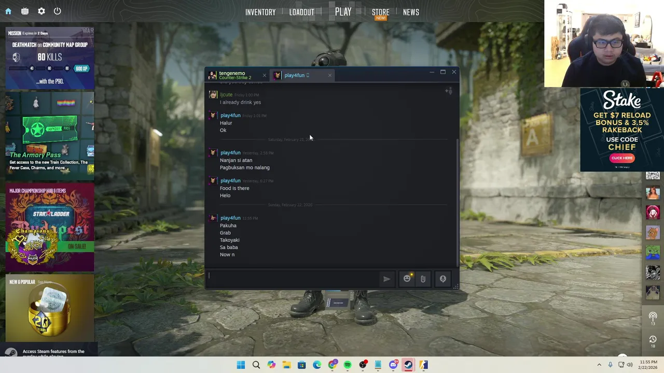
Task: Open the Windows Start menu
Action: 241,365
